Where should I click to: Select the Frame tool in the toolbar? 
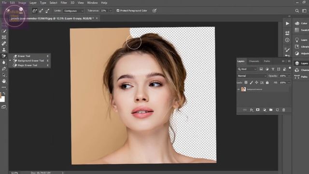coord(4,37)
